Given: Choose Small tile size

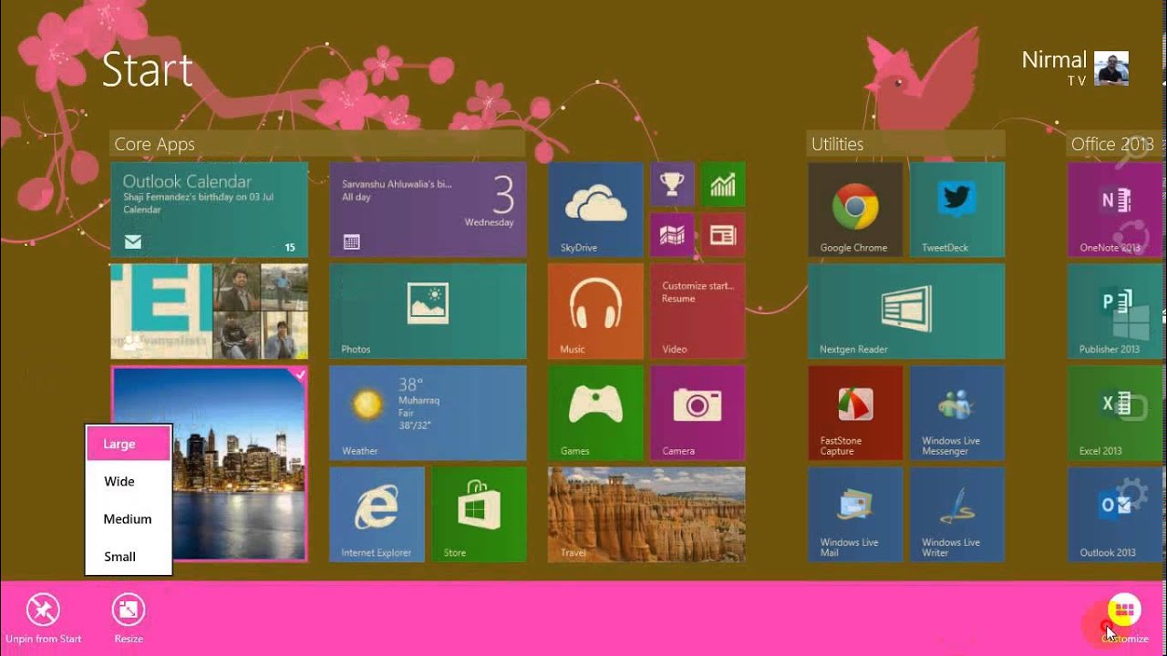Looking at the screenshot, I should click(x=129, y=556).
